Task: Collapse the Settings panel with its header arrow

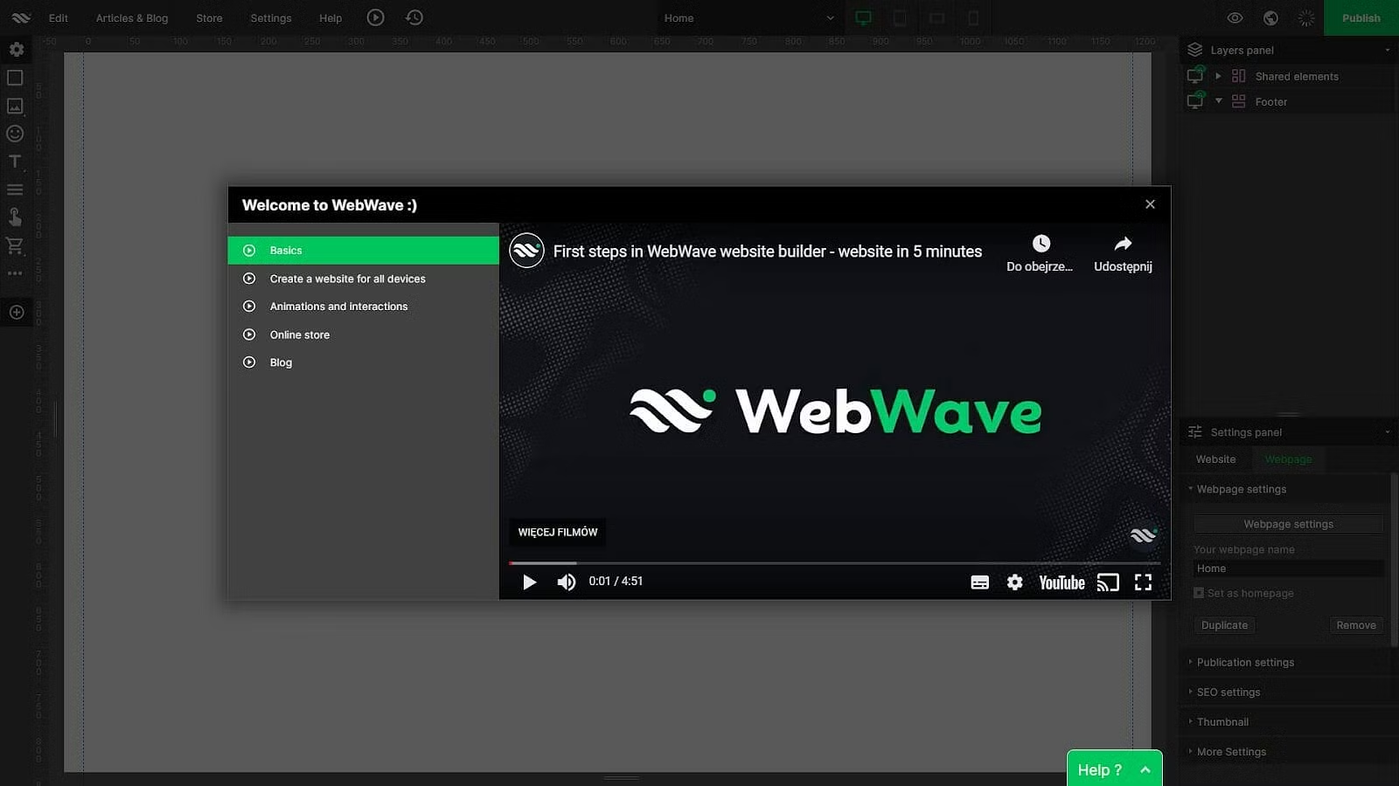Action: tap(1388, 432)
